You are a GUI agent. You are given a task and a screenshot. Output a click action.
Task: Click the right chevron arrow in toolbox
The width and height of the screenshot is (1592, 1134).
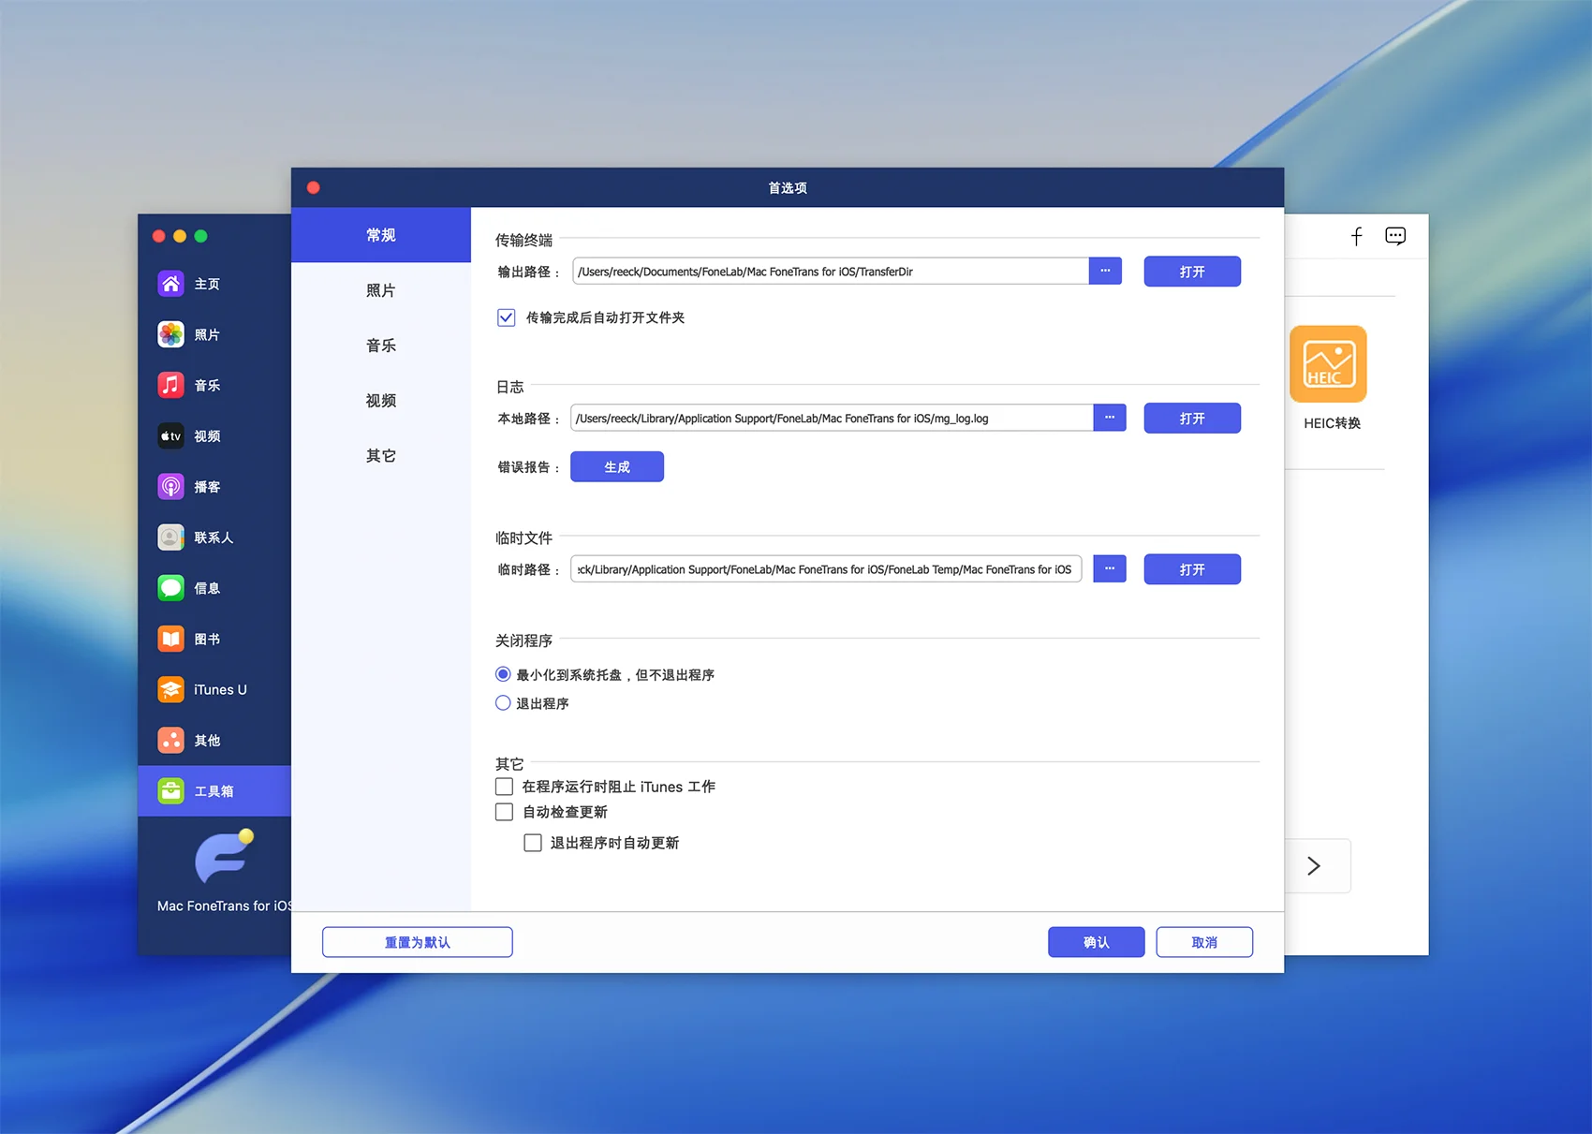pyautogui.click(x=1314, y=866)
